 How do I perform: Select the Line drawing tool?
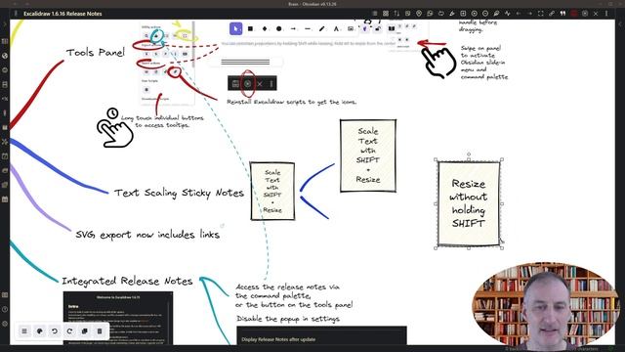308,28
